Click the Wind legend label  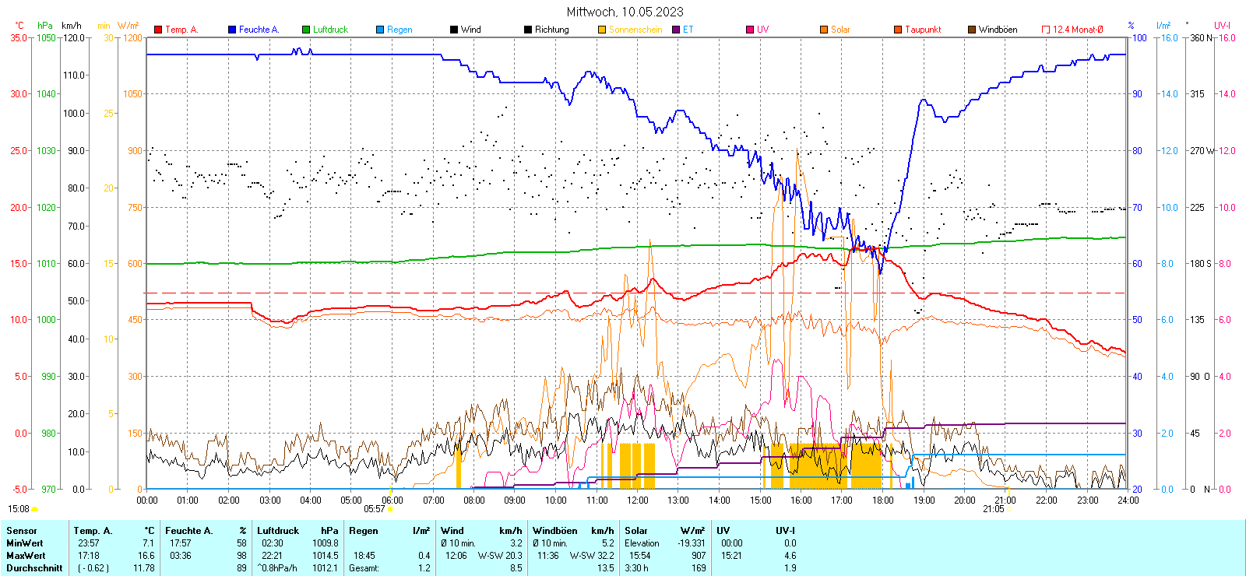(x=470, y=30)
